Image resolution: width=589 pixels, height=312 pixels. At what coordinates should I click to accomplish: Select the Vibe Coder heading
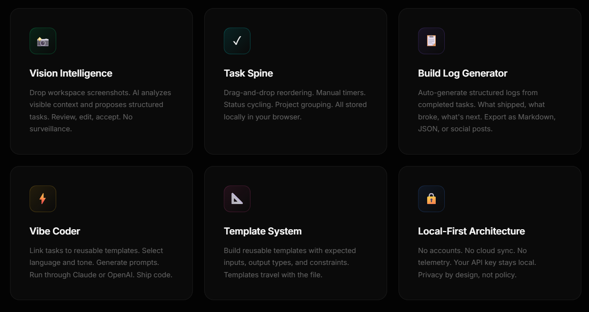click(55, 231)
